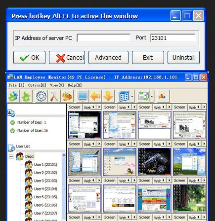Minimize the LAN Employee Monitor window

point(188,77)
